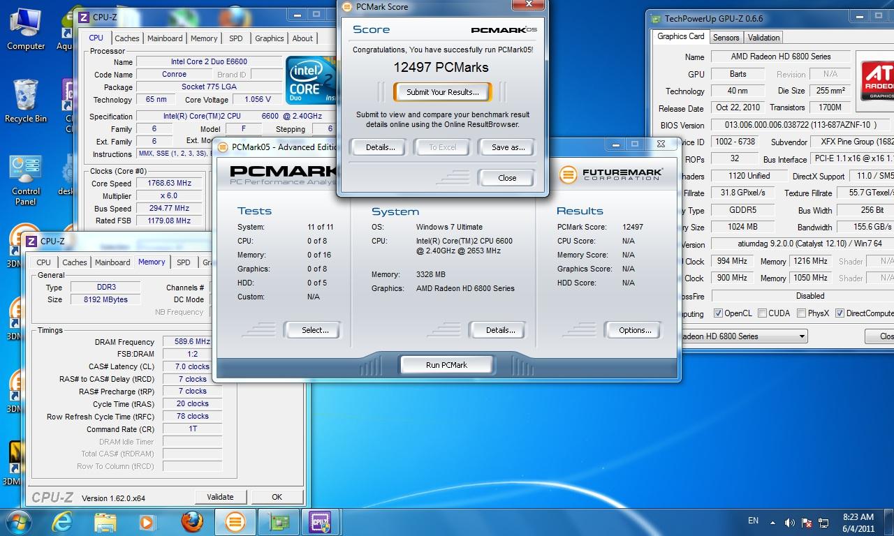
Task: Open the Computer desktop icon
Action: pyautogui.click(x=26, y=29)
